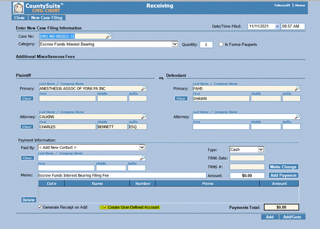Click the plaintiff primary First name field
This screenshot has height=229, width=320.
tap(67, 99)
